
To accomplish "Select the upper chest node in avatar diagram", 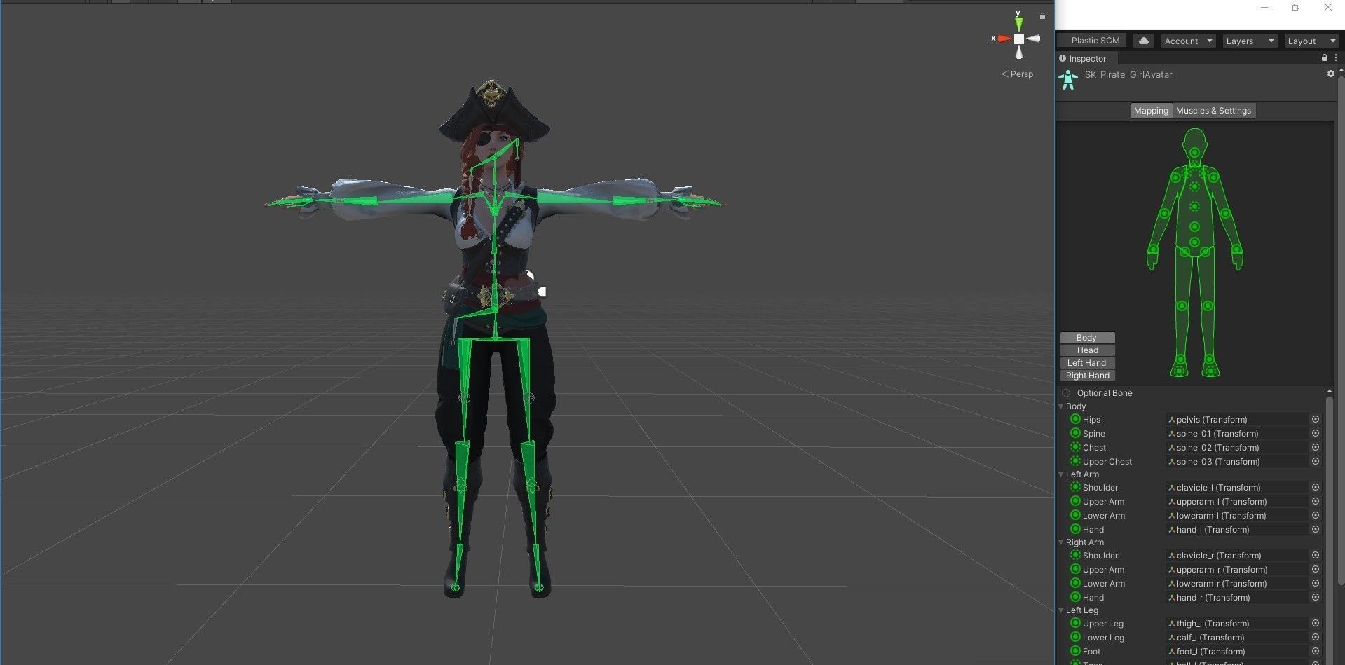I will click(x=1194, y=187).
